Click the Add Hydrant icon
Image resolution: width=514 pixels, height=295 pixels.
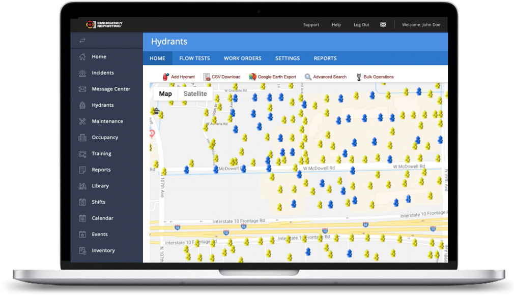[x=165, y=77]
